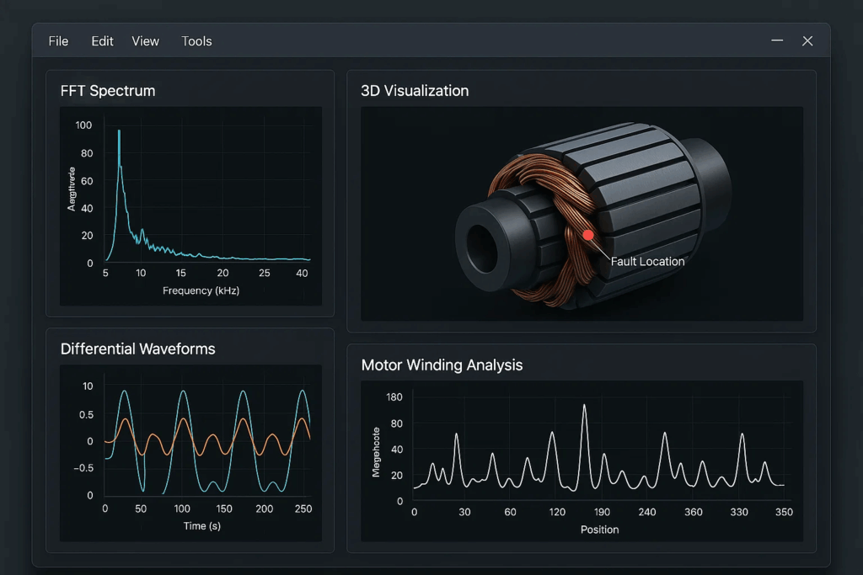
Task: Select the Differential Waveforms panel title
Action: [x=137, y=349]
